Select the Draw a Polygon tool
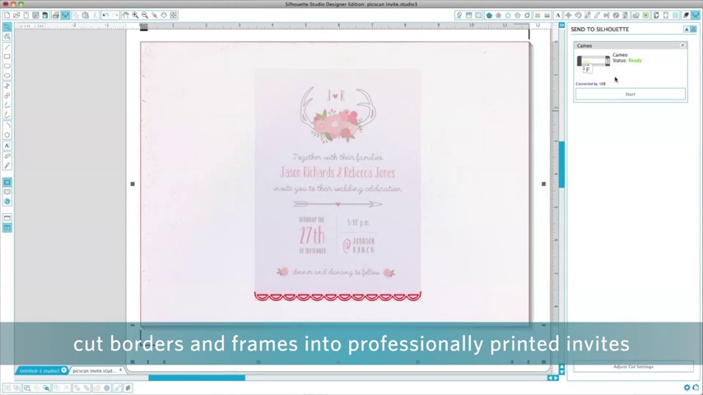The width and height of the screenshot is (703, 395). coord(7,86)
